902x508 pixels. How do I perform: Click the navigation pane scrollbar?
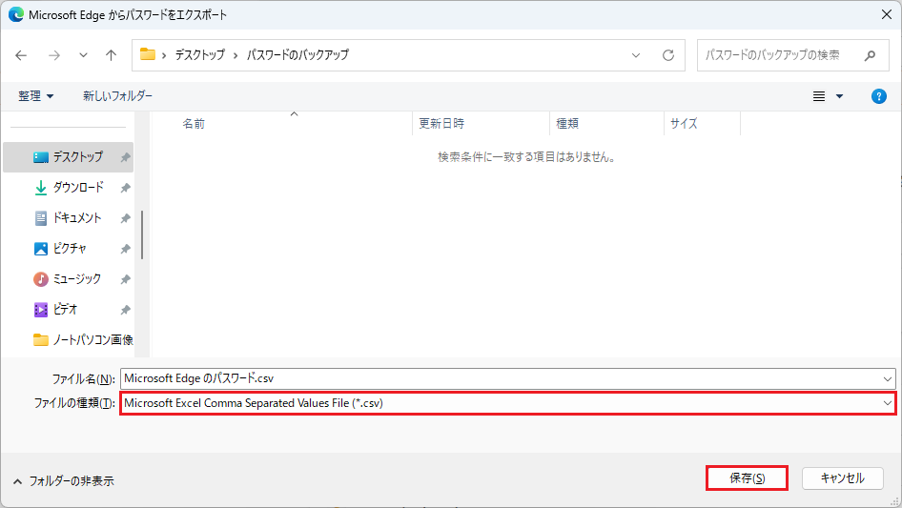click(142, 234)
